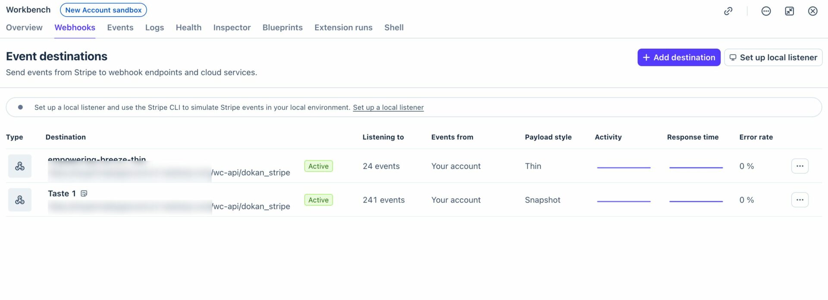The height and width of the screenshot is (300, 828).
Task: Open the Shell tab
Action: click(394, 28)
